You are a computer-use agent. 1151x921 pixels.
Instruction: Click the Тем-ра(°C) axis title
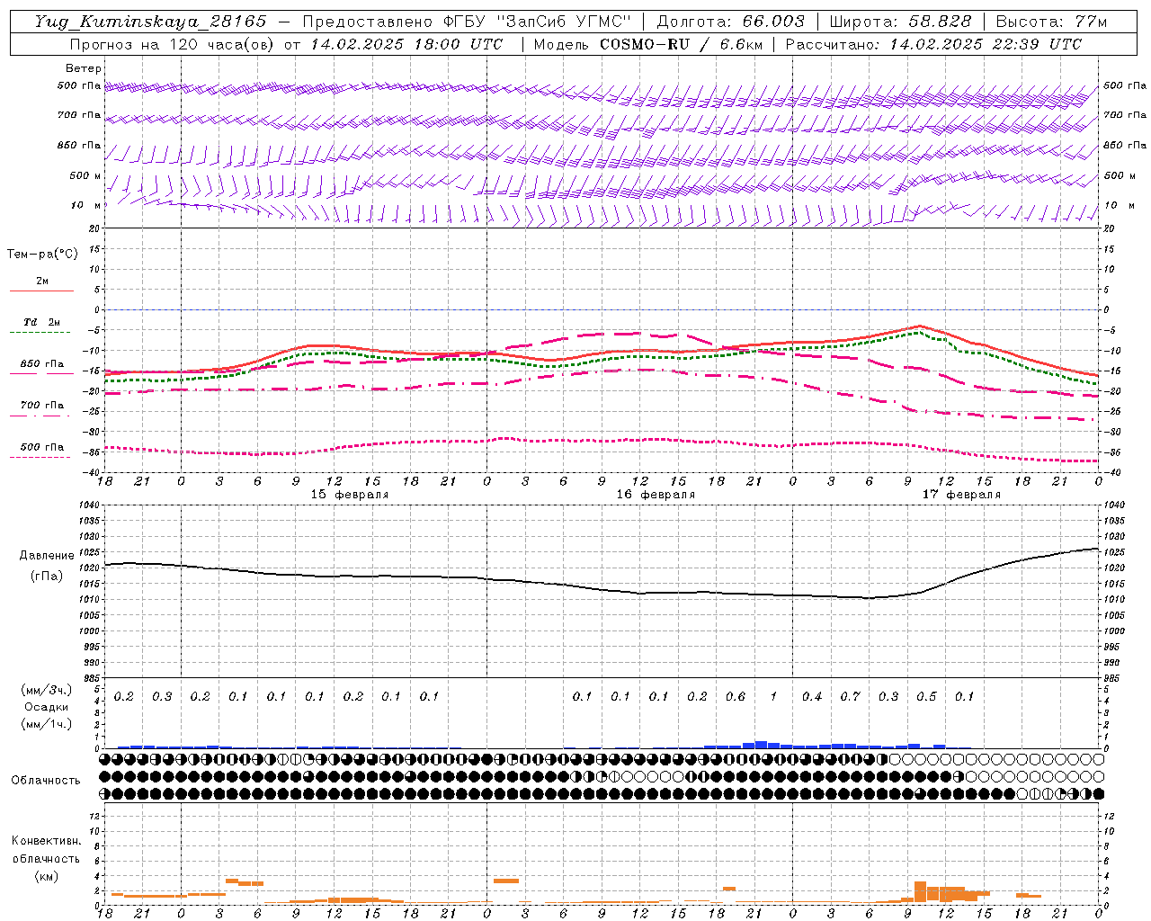42,254
